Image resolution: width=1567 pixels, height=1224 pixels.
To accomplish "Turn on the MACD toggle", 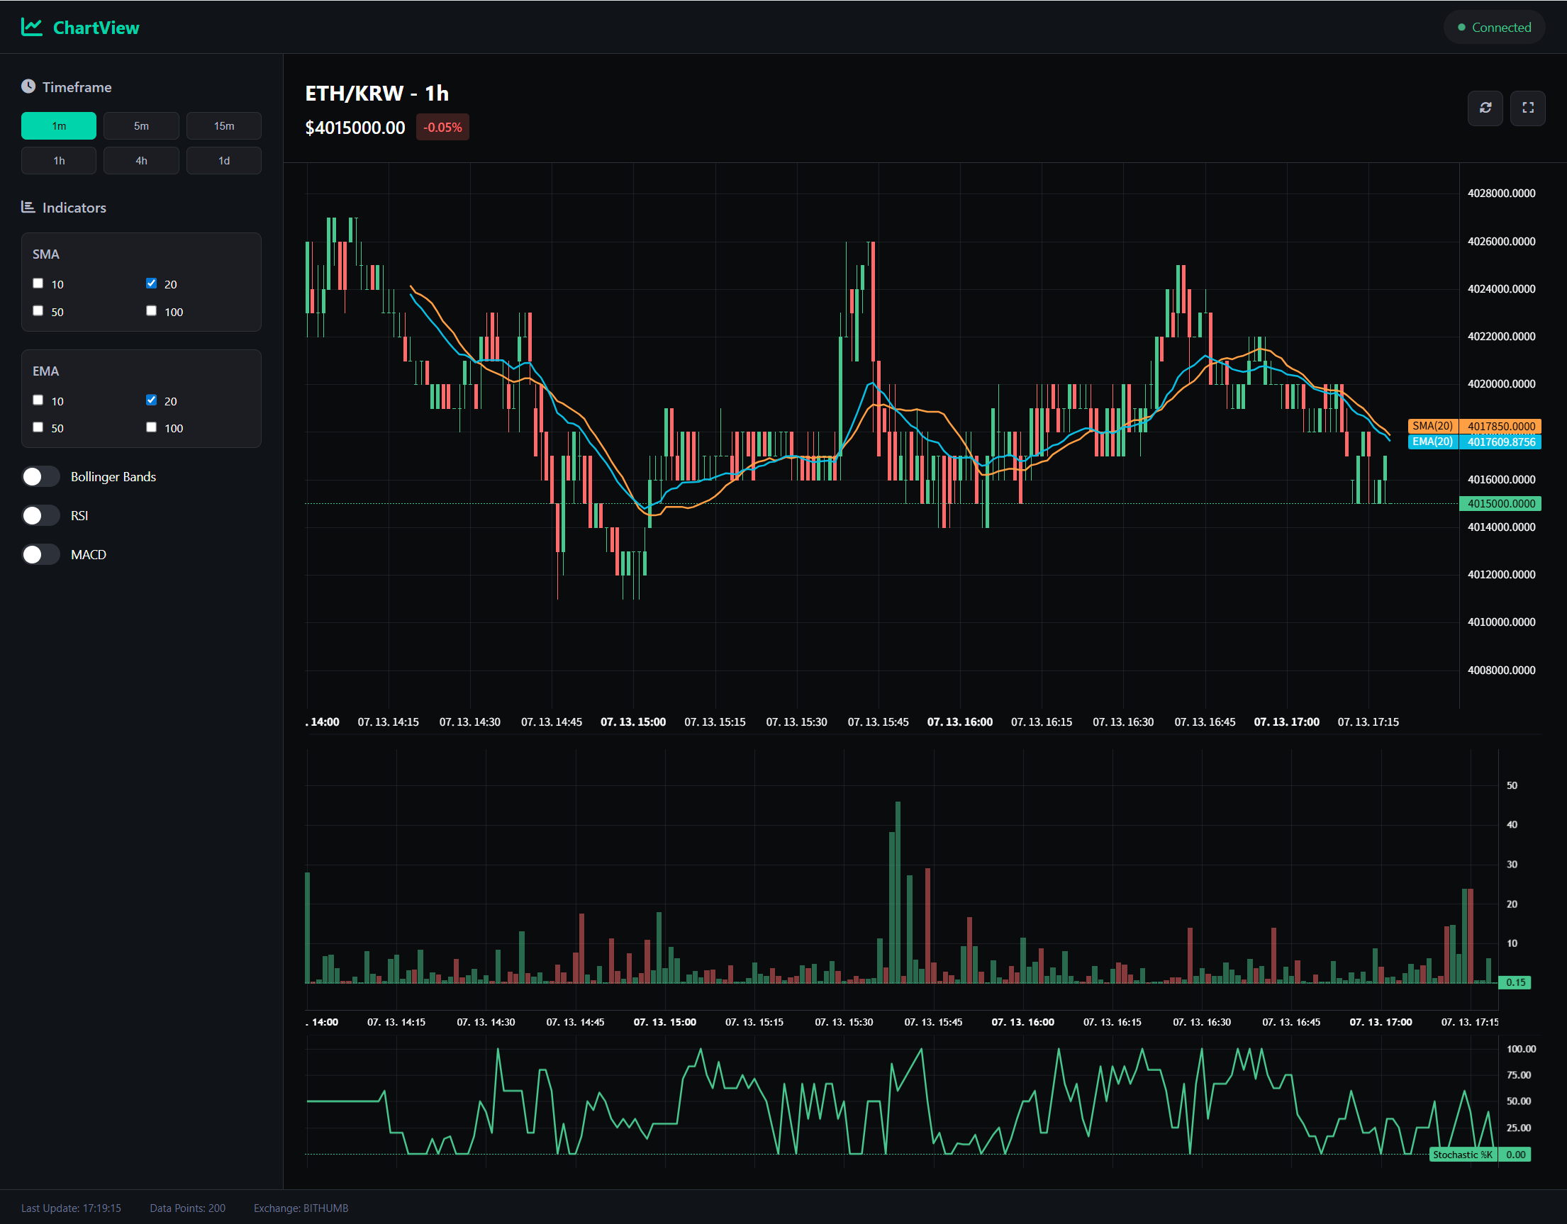I will (x=41, y=554).
